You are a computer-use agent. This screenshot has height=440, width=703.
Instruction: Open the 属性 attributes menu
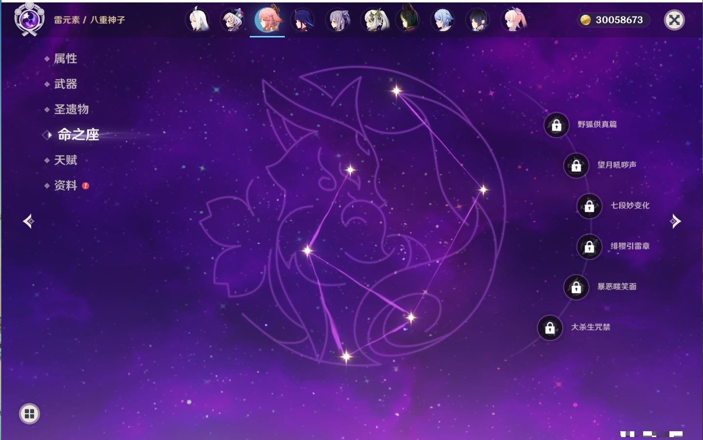[65, 59]
